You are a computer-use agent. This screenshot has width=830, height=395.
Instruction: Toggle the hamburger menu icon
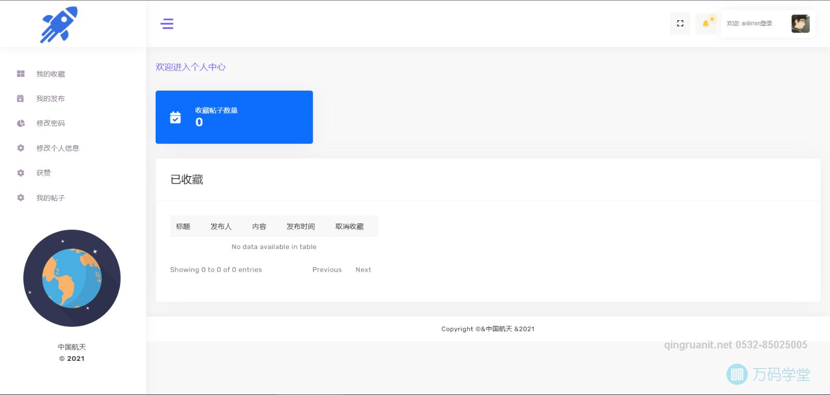click(167, 24)
